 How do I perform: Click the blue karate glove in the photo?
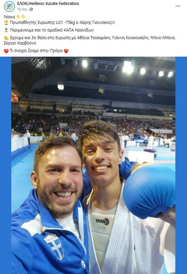(x=149, y=191)
